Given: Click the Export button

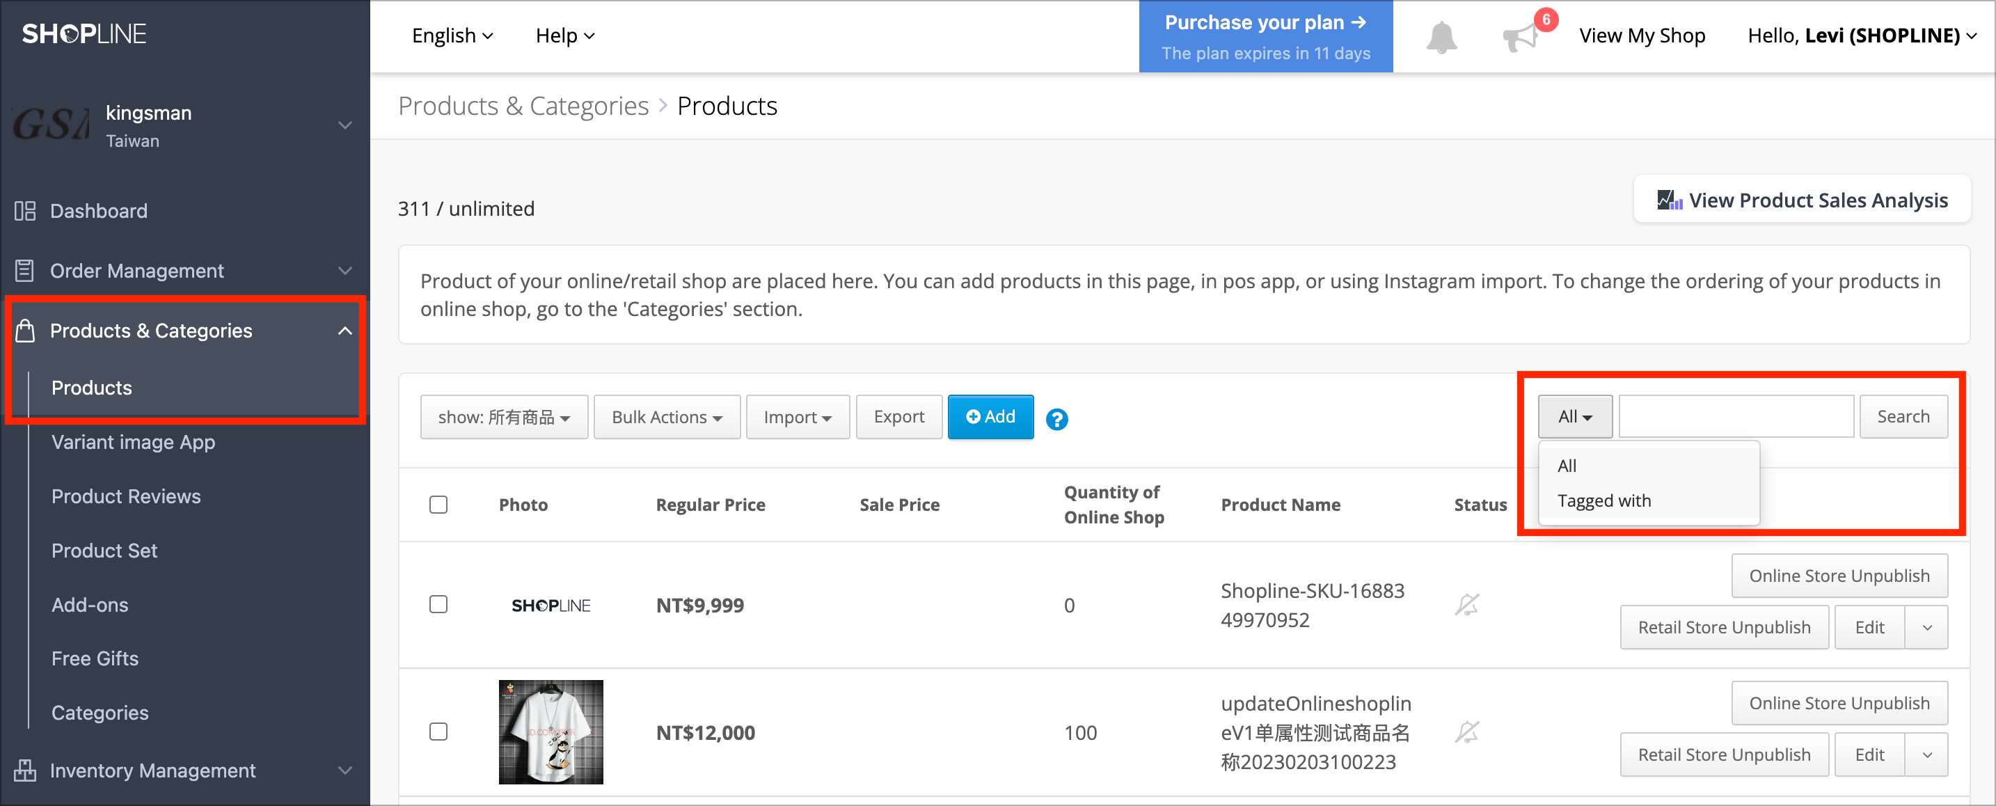Looking at the screenshot, I should coord(898,416).
